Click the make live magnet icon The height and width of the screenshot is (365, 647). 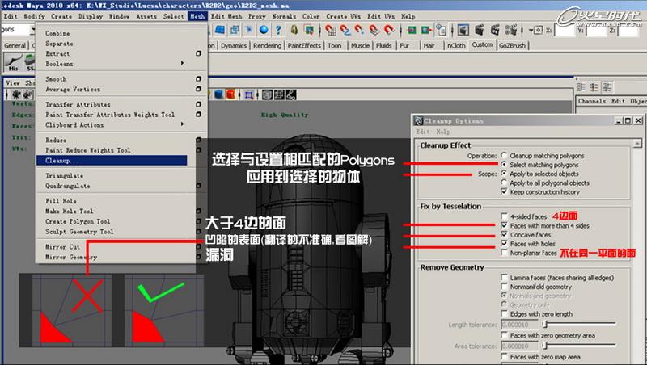point(389,30)
